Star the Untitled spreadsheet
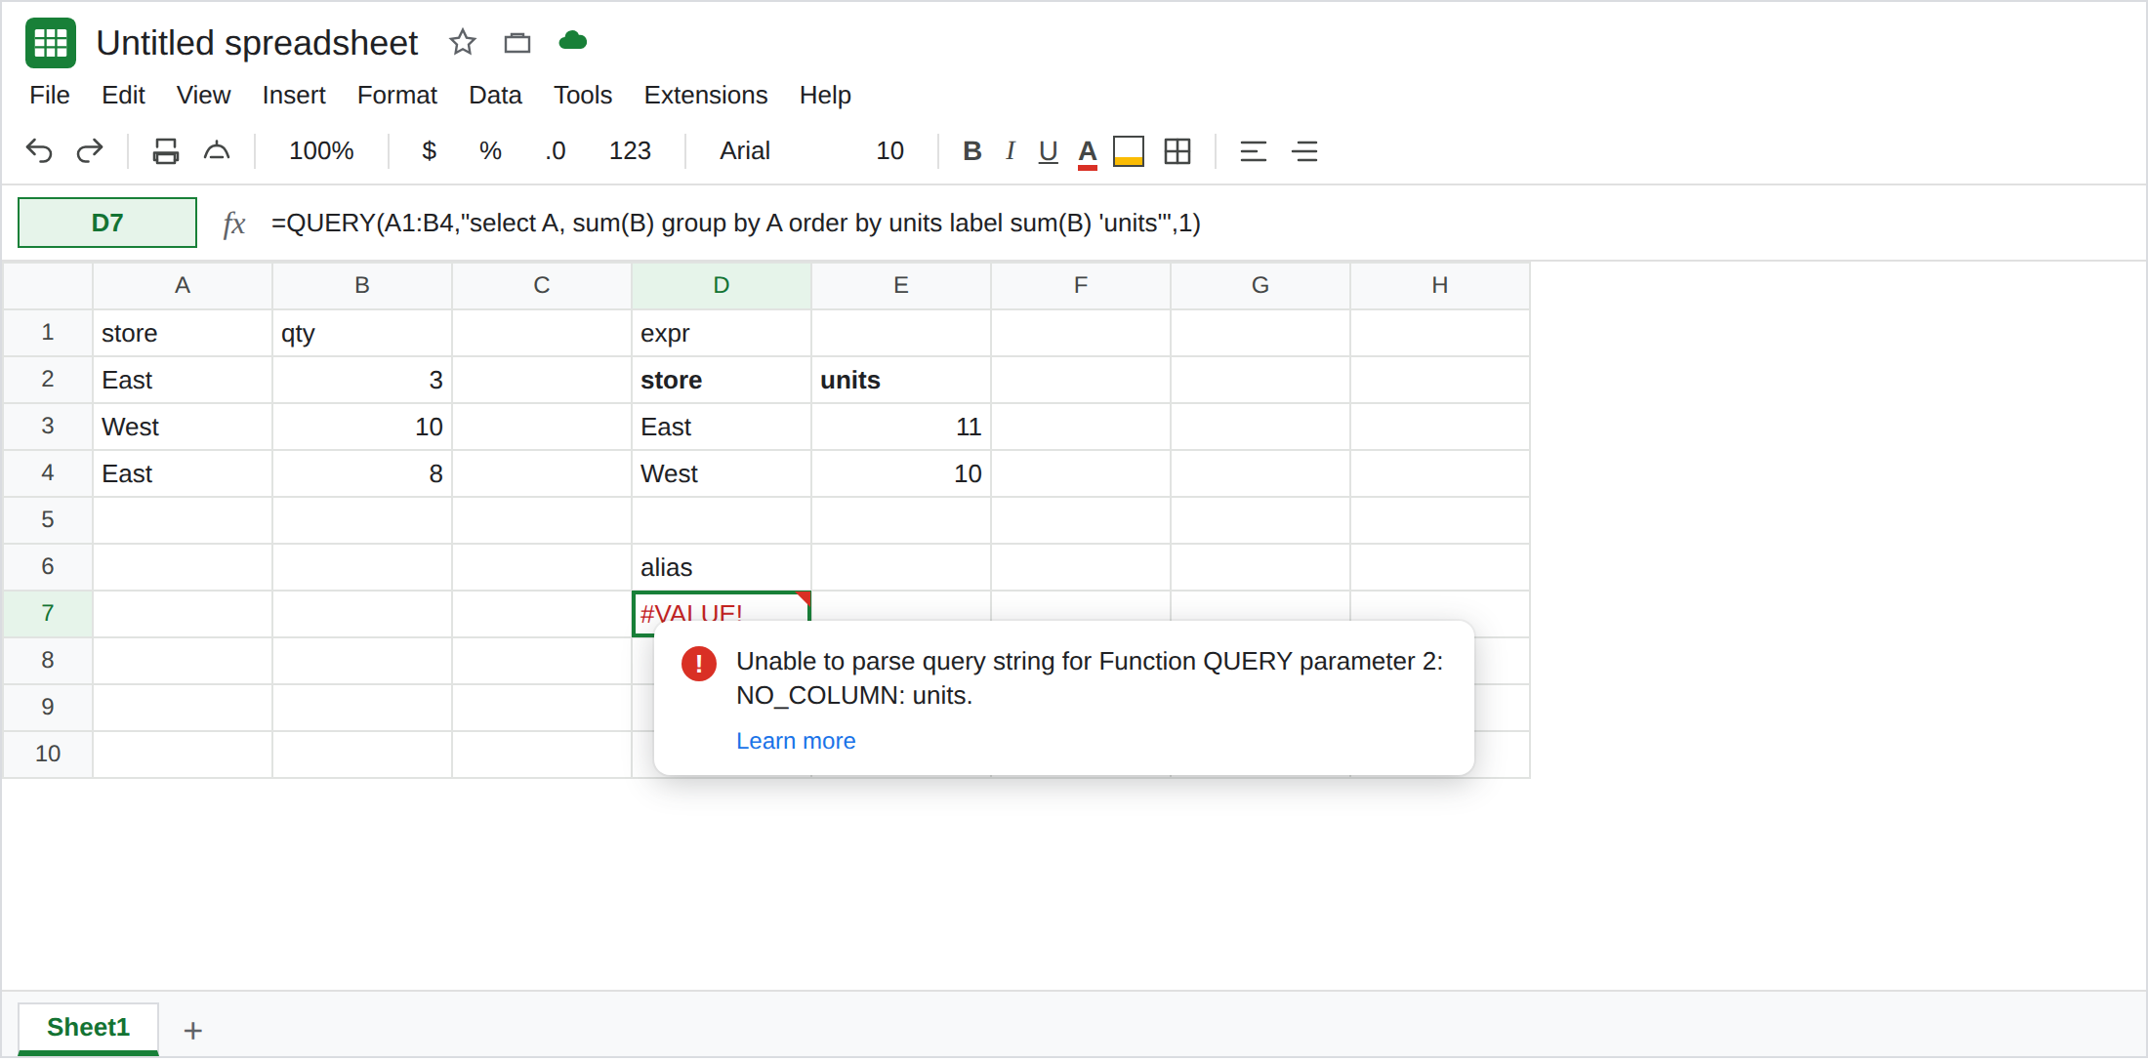 [462, 42]
